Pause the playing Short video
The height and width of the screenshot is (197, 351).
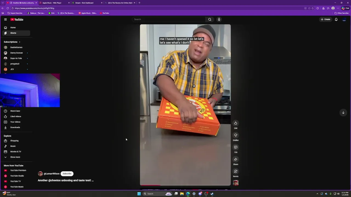[x=185, y=105]
